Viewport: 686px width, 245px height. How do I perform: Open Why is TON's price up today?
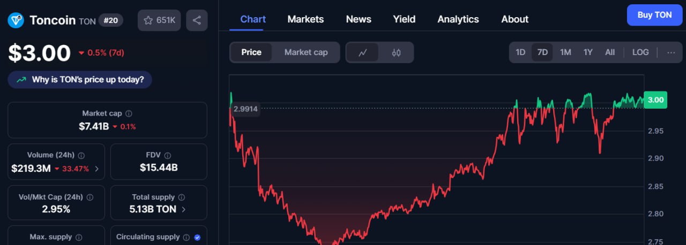[x=80, y=80]
